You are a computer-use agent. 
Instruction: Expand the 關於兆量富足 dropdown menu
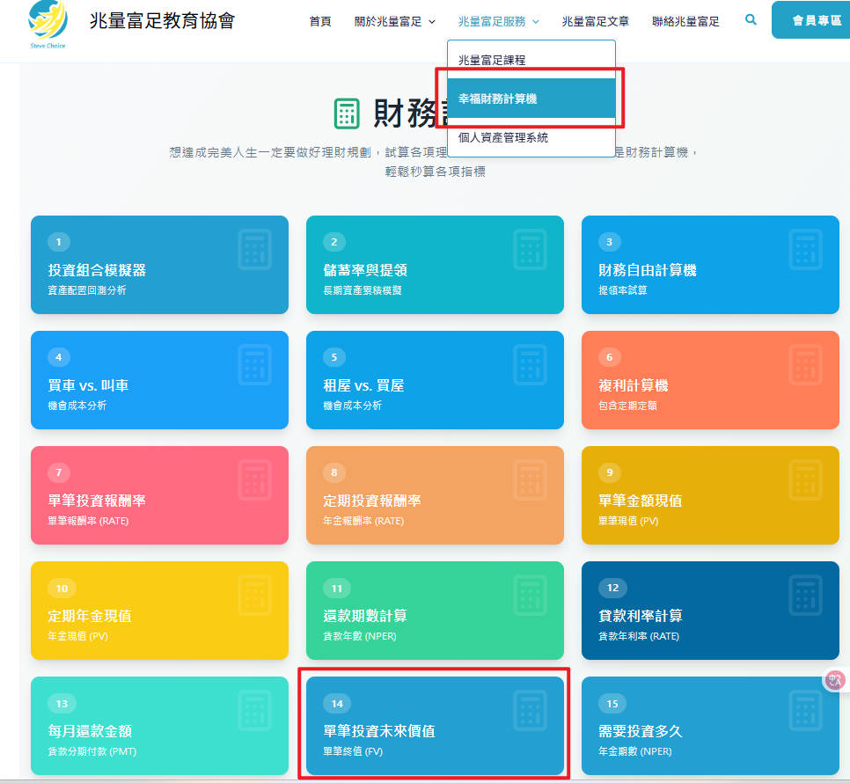point(394,22)
